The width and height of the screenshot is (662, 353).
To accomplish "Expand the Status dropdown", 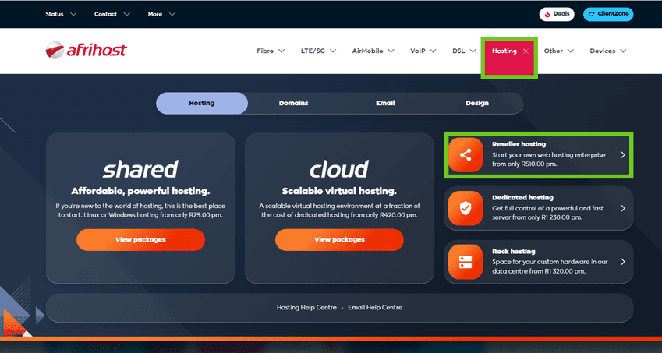I will [61, 14].
